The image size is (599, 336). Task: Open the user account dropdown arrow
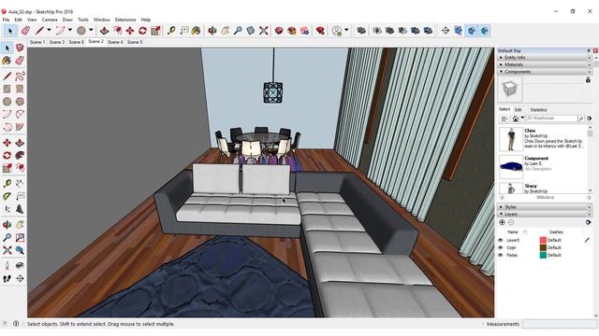pos(346,30)
